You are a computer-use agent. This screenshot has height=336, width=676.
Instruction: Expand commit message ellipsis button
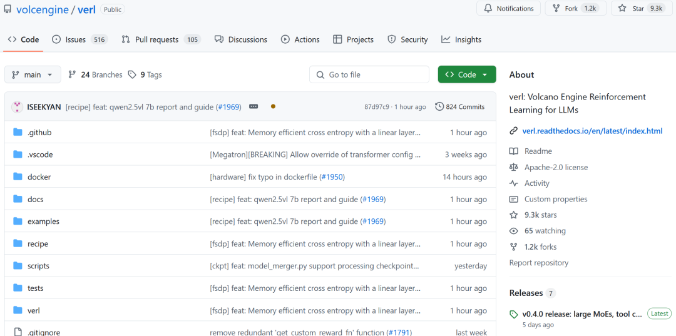pos(253,106)
